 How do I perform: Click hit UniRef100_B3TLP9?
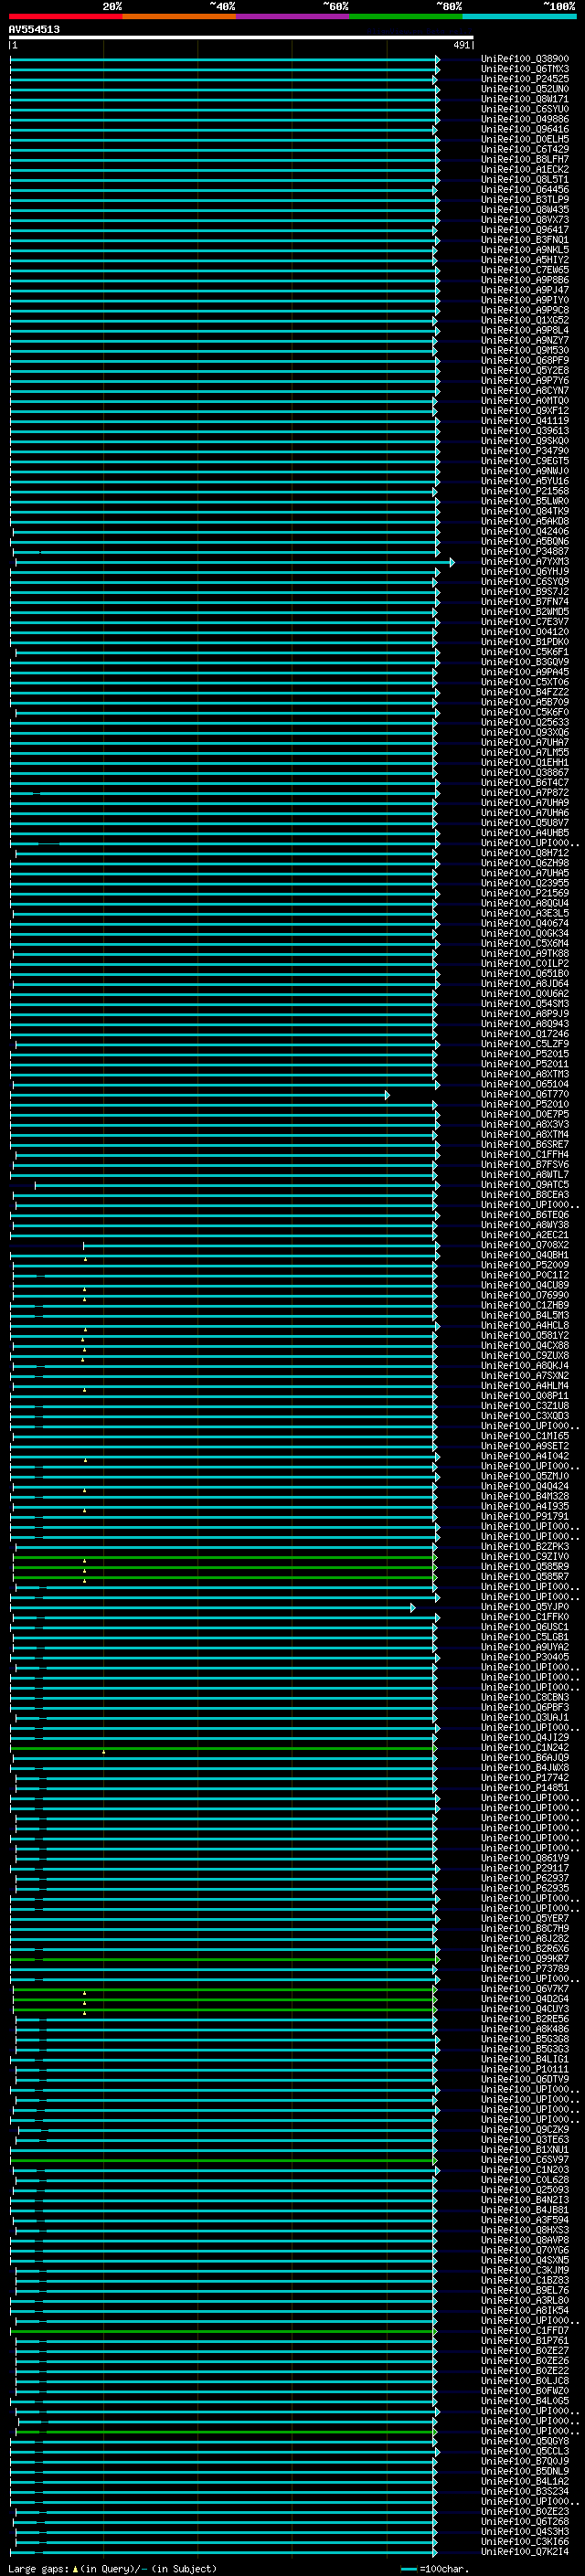tap(524, 200)
